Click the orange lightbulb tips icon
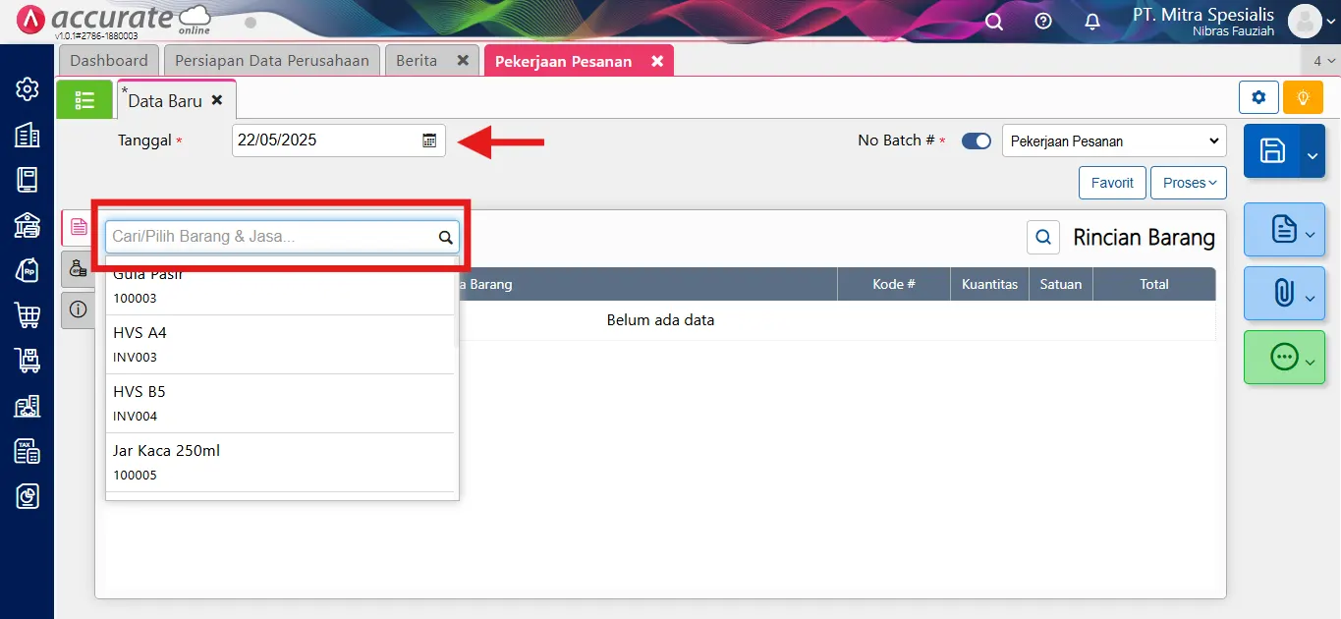 pos(1303,97)
